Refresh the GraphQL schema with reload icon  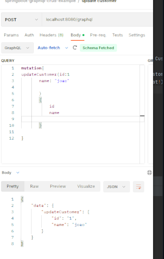tap(75, 48)
